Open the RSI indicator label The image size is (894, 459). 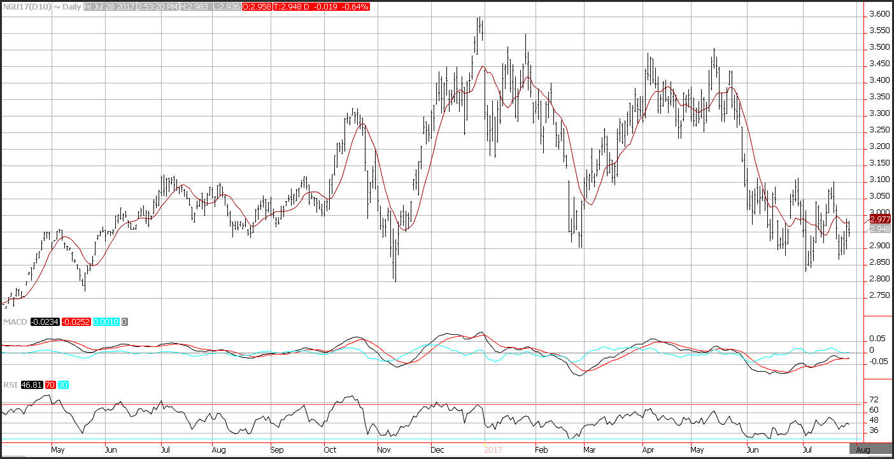pos(10,385)
